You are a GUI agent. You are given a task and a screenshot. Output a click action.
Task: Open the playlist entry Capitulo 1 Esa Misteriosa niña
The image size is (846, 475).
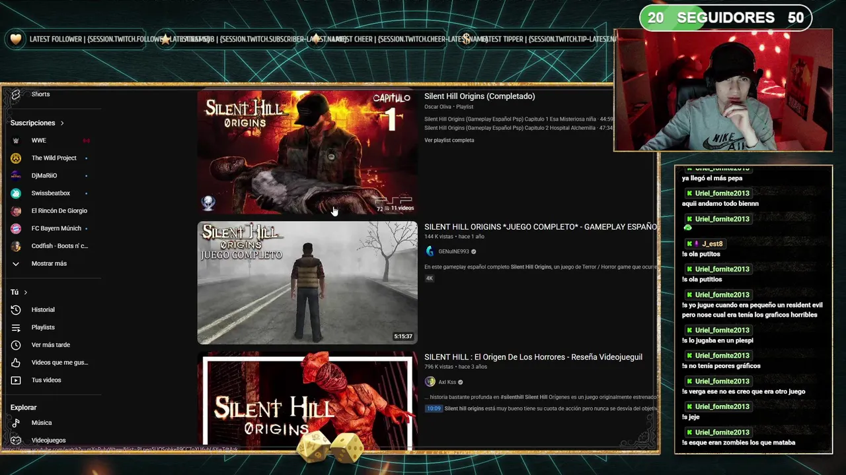click(x=519, y=119)
